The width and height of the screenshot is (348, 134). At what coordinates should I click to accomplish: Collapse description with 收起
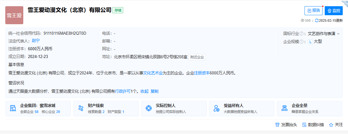coord(144,91)
